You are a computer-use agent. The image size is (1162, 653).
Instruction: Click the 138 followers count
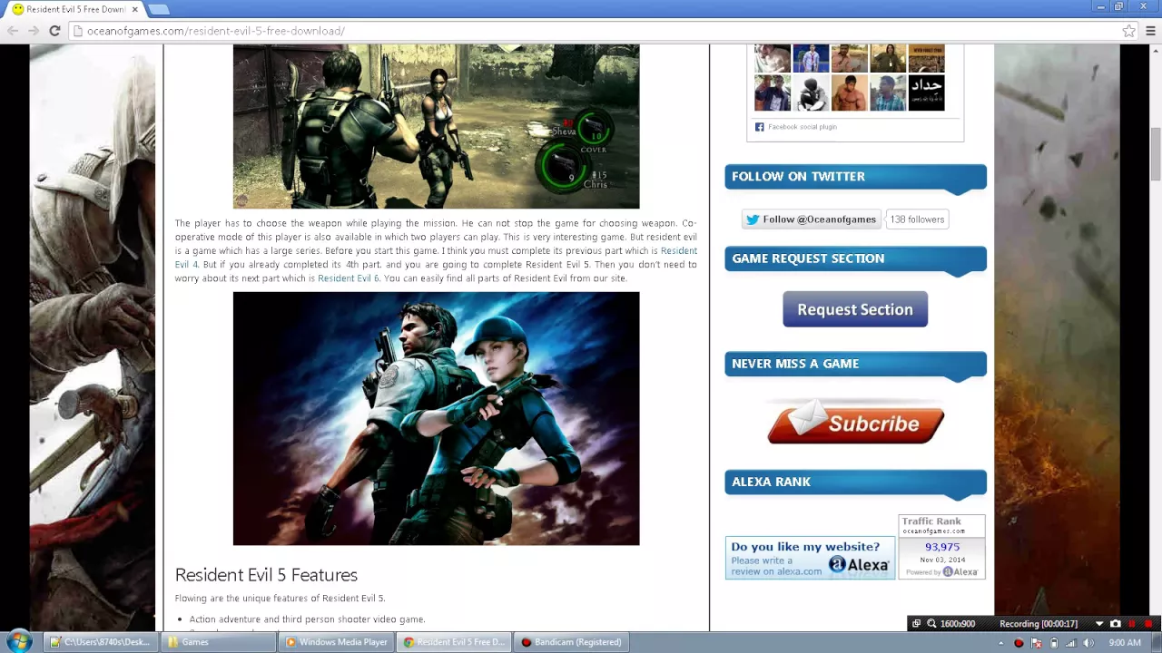pos(917,219)
